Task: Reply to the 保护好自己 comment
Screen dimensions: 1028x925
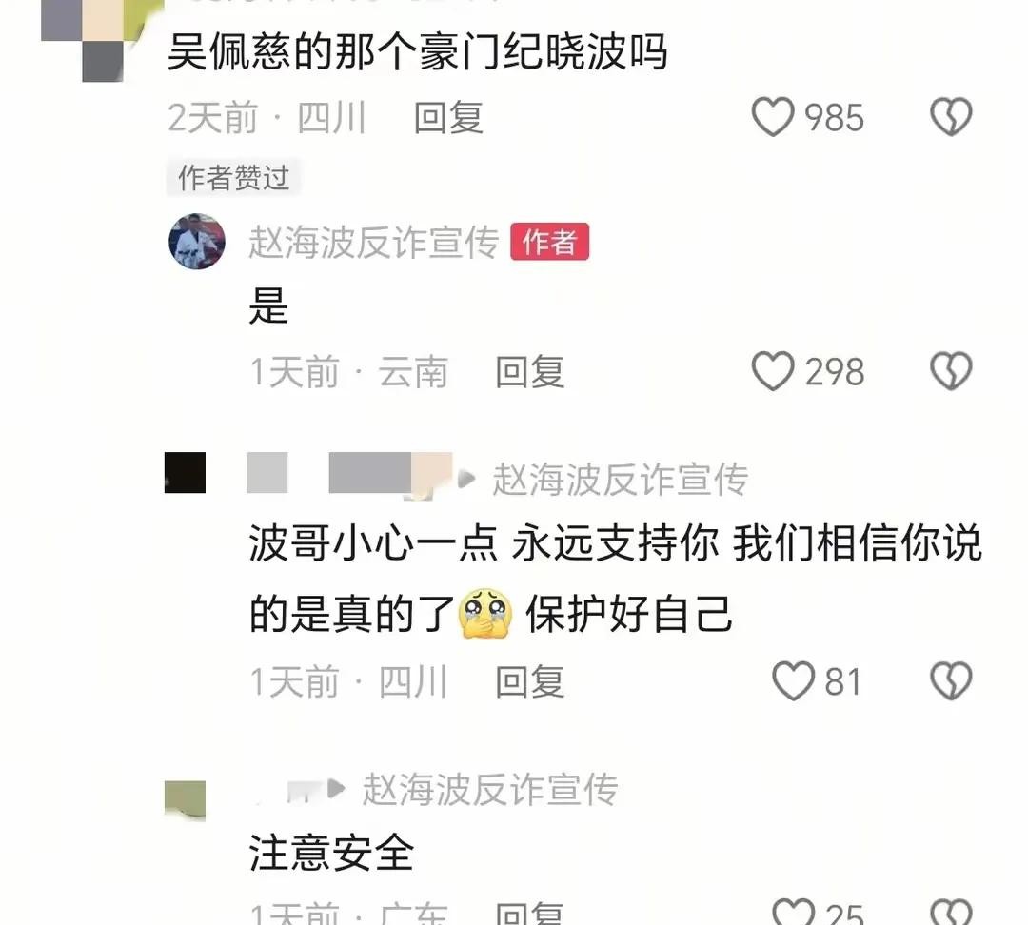Action: click(x=530, y=681)
